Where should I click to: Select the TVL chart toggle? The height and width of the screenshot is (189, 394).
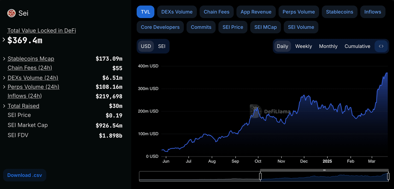point(145,12)
